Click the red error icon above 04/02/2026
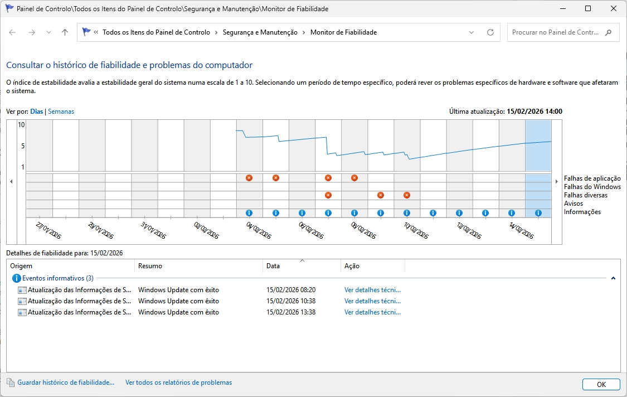Image resolution: width=627 pixels, height=397 pixels. pos(250,178)
